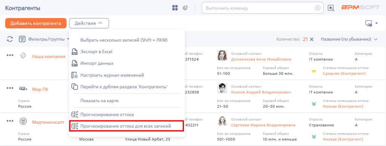Open contact Козлов Андрей Владимирович
This screenshot has height=146, width=386.
coord(261,92)
